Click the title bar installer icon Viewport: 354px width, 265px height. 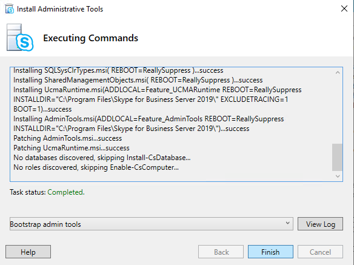coord(10,9)
